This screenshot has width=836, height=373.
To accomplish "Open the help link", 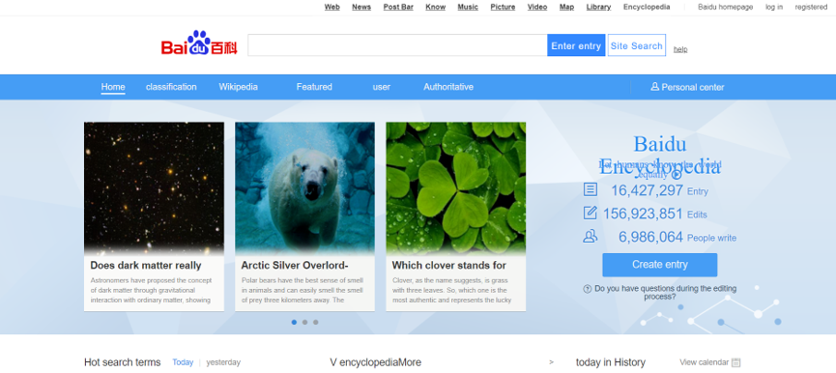I will click(680, 49).
